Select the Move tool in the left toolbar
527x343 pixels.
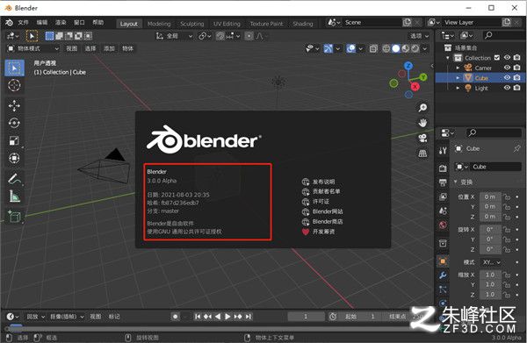tap(14, 106)
